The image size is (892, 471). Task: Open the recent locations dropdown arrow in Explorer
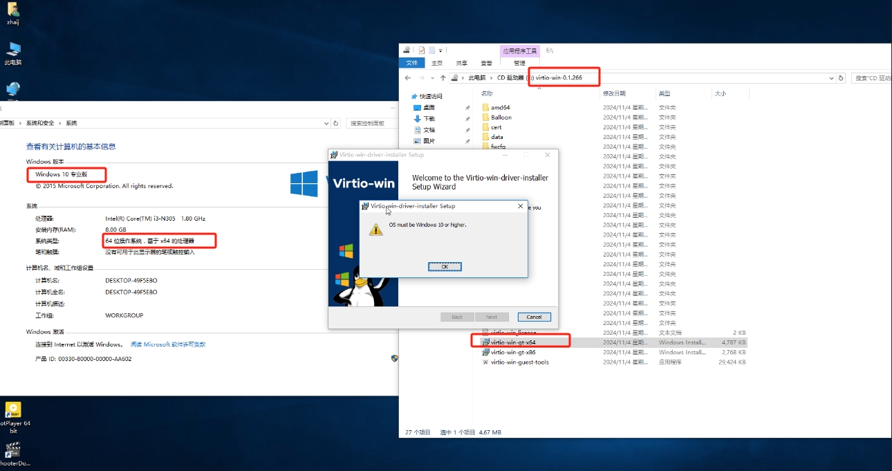(433, 78)
